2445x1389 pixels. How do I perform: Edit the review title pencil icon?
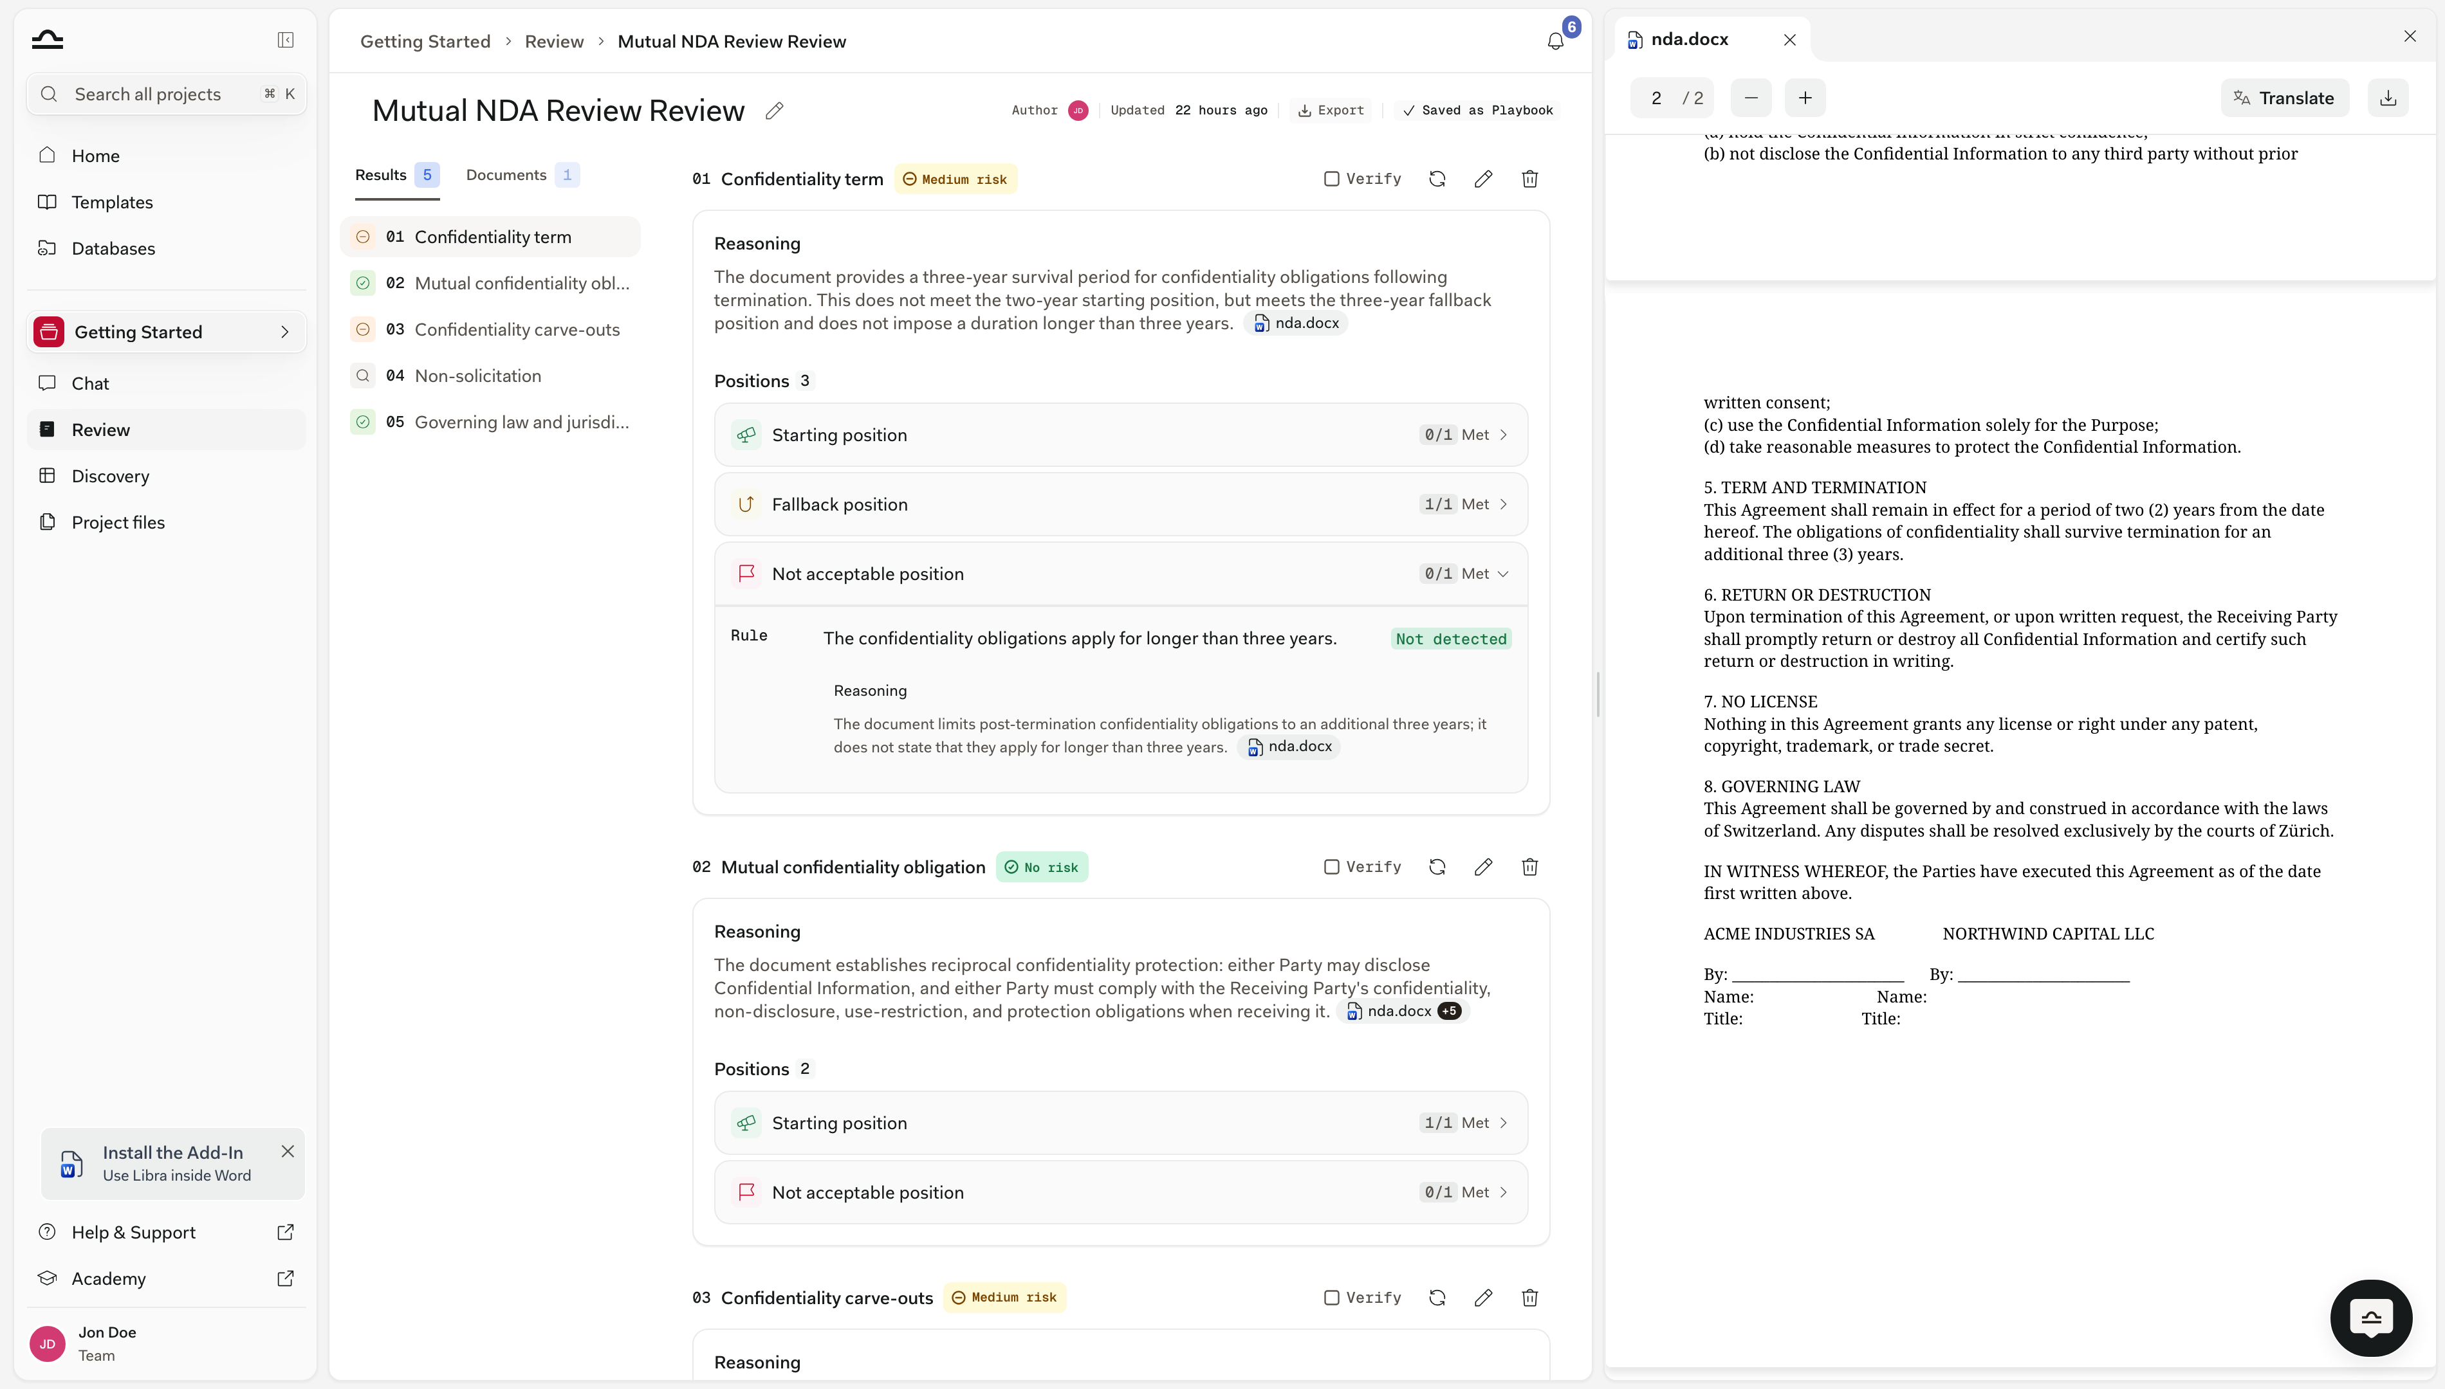coord(775,111)
